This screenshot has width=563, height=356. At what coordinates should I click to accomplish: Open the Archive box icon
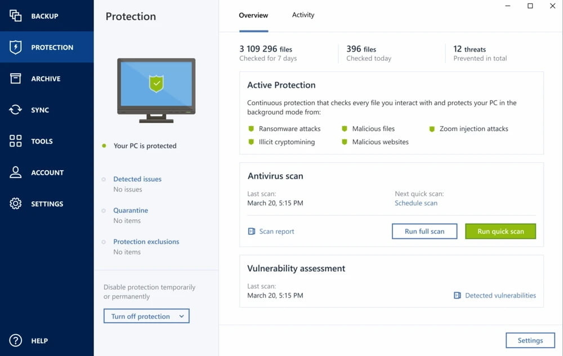click(16, 78)
